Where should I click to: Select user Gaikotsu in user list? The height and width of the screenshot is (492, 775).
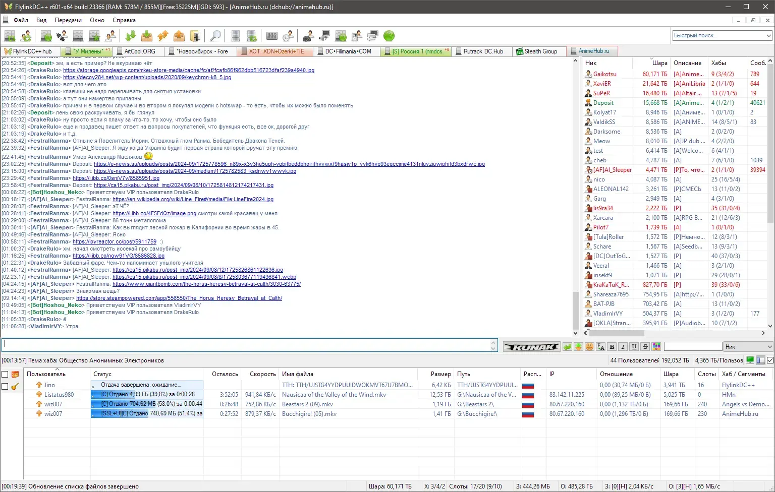coord(604,74)
